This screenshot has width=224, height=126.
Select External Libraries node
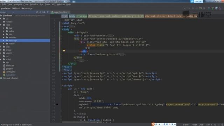[x=9, y=78]
